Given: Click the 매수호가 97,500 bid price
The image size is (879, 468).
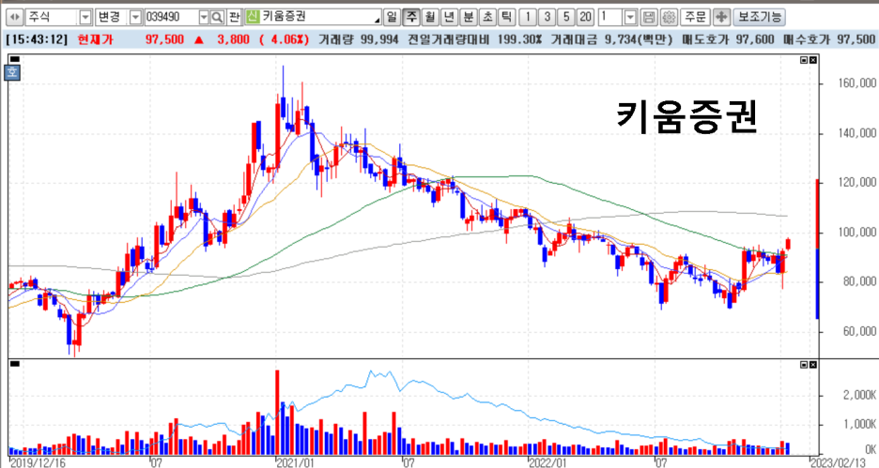Looking at the screenshot, I should (x=828, y=39).
